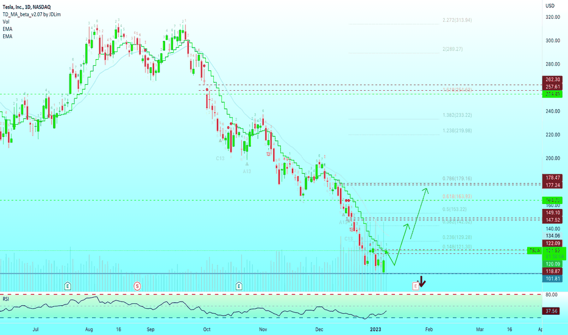Screen dimensions: 568x335
Task: Click the RSI 80.00 axis level
Action: (552, 295)
